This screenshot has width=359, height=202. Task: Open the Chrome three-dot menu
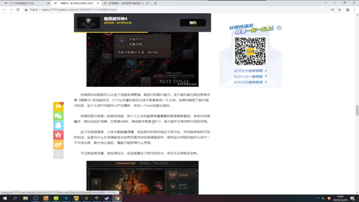pyautogui.click(x=355, y=9)
